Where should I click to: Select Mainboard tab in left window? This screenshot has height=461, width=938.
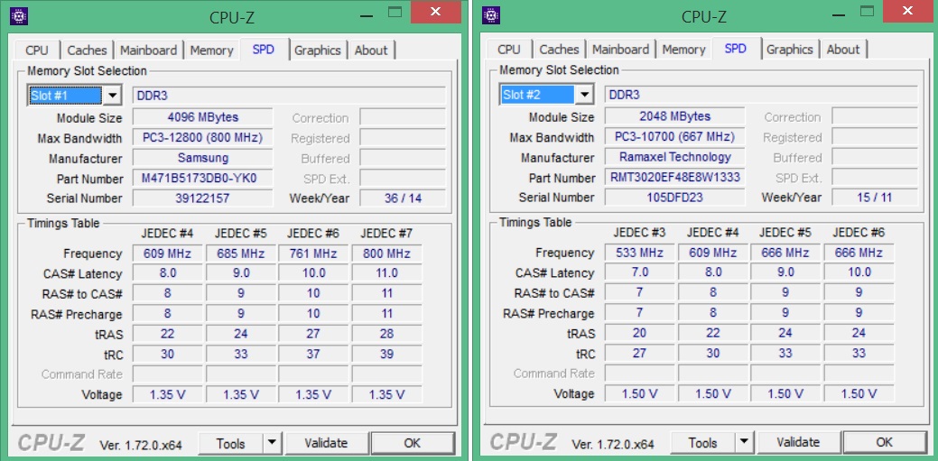(148, 51)
